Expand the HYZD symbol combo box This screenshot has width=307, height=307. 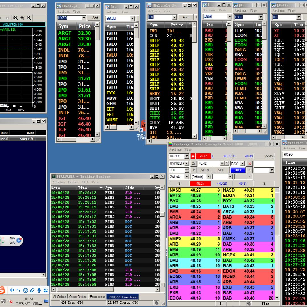84,18
